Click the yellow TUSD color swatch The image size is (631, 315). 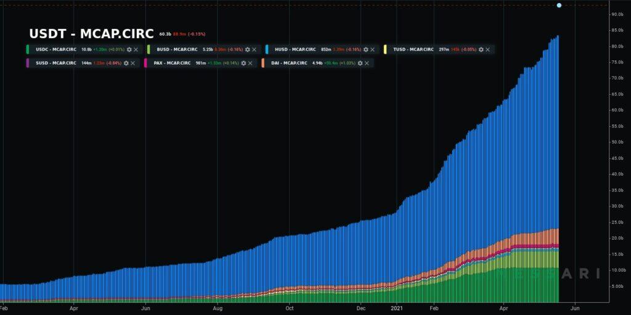pyautogui.click(x=385, y=49)
